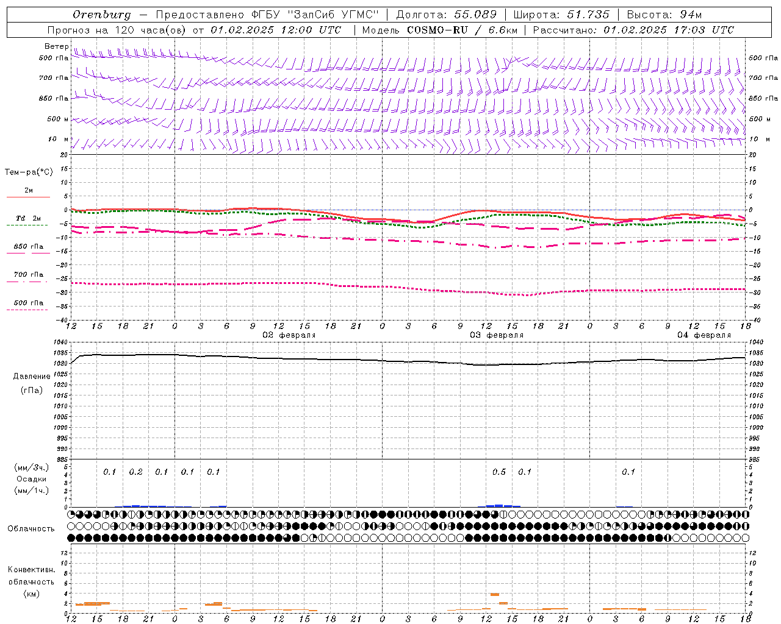Click the (мм/1ч.) precipitation unit label

tap(32, 491)
